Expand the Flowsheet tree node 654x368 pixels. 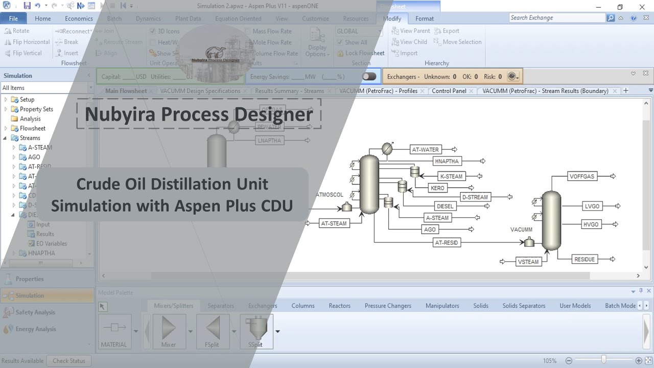6,128
